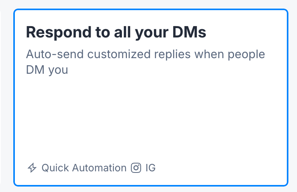297x192 pixels.
Task: Click the word 'Automation' in card footer
Action: click(x=99, y=168)
